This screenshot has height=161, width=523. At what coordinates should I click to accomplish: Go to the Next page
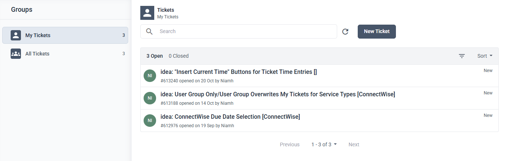(x=354, y=144)
